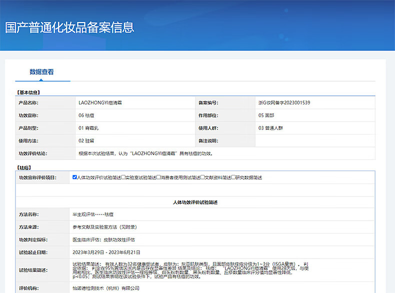Click the 功效宣称 label
The image size is (395, 293).
(x=28, y=115)
